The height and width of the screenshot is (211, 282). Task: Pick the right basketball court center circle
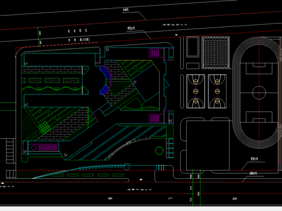pos(217,91)
